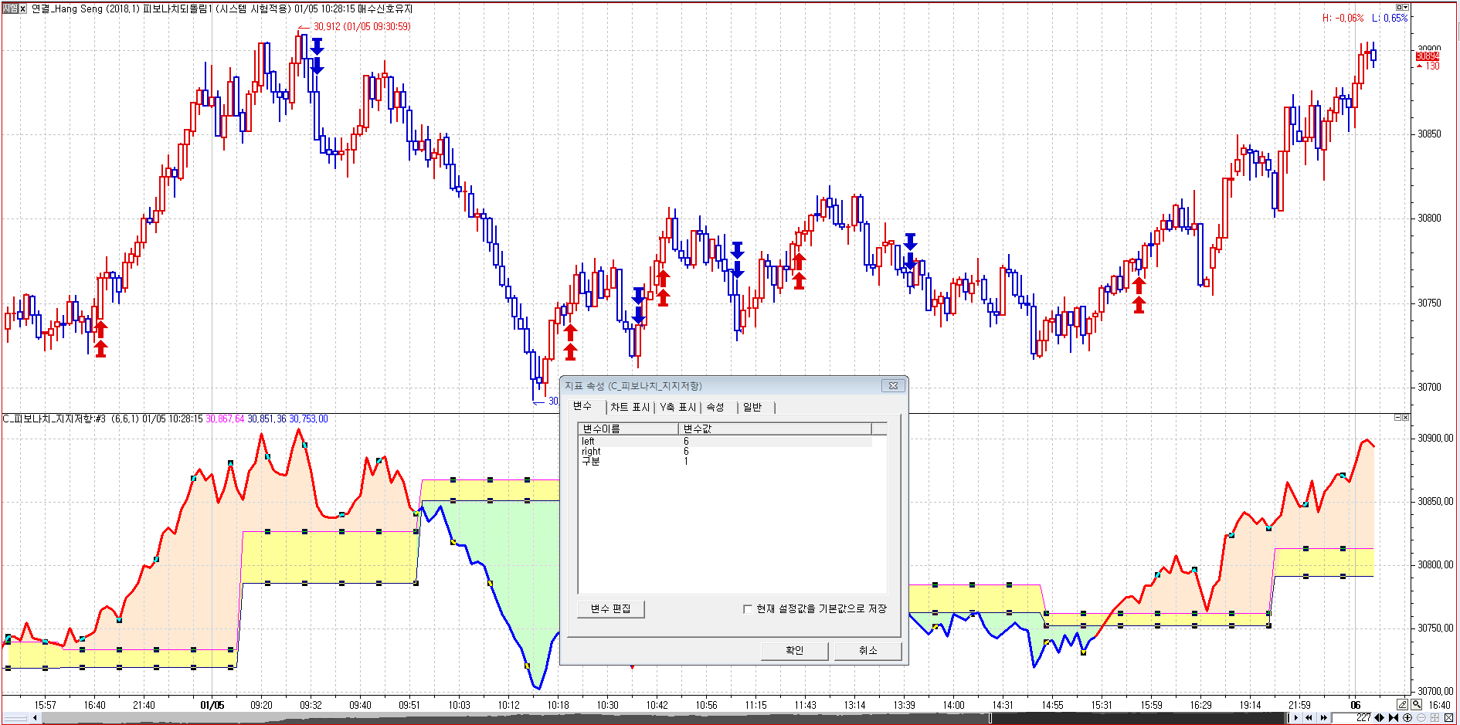
Task: Click the high marker label 30,912 (01/05 09:30:59)
Action: 362,26
